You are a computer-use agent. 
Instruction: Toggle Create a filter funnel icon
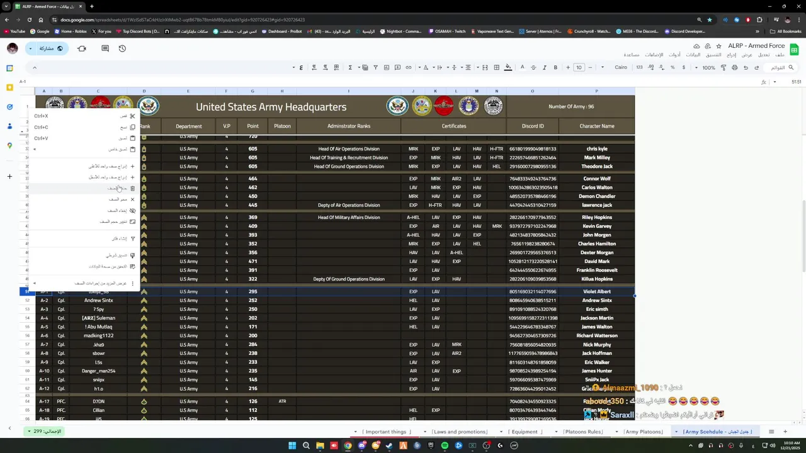tap(375, 67)
